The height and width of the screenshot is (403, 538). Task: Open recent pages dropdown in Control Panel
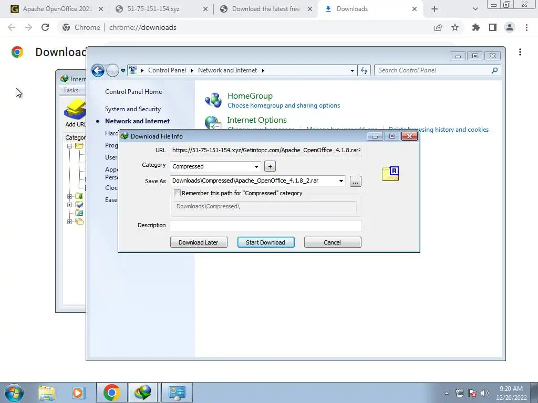pos(123,71)
